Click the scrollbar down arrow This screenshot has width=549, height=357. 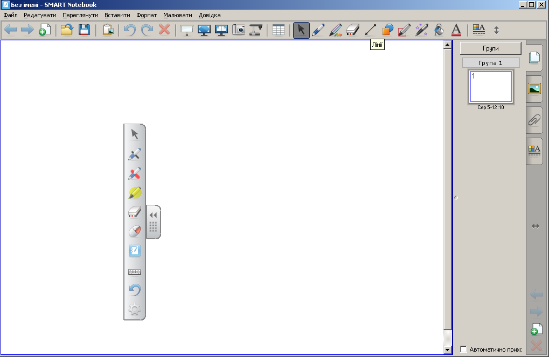(447, 349)
